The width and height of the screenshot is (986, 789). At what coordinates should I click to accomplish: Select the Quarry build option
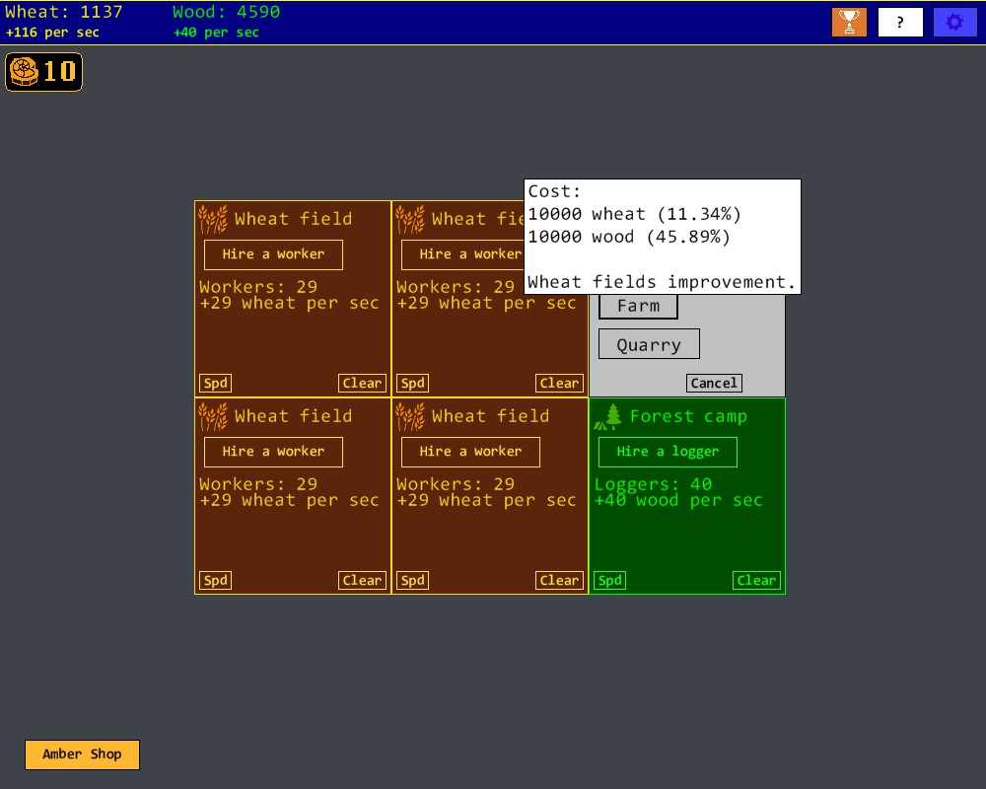pos(648,343)
